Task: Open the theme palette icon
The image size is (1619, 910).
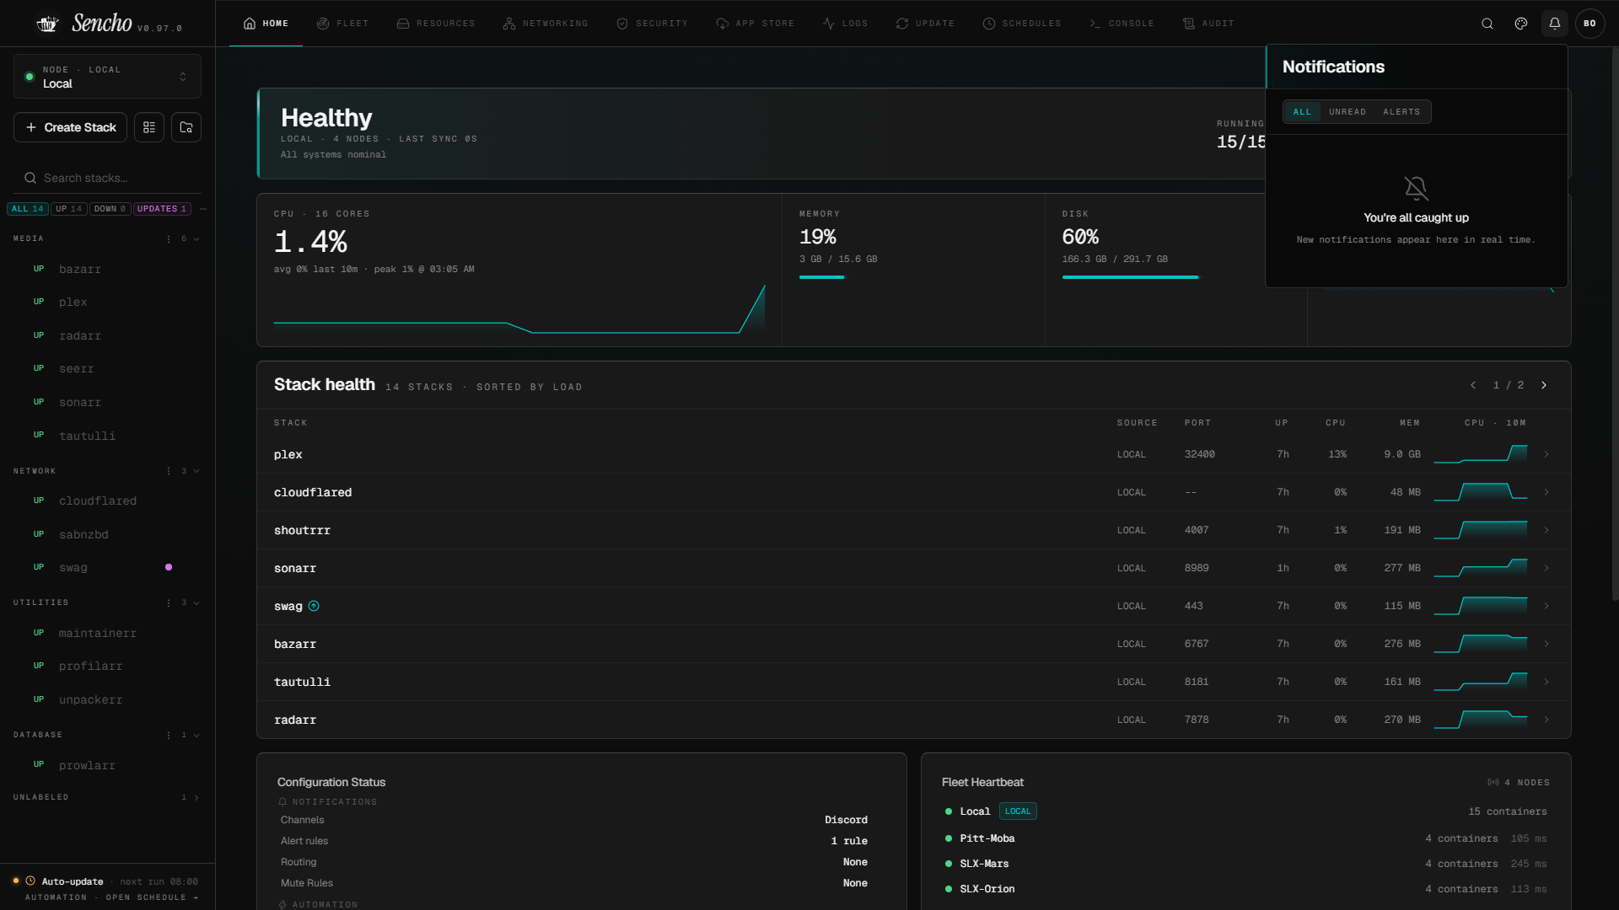Action: click(x=1521, y=24)
